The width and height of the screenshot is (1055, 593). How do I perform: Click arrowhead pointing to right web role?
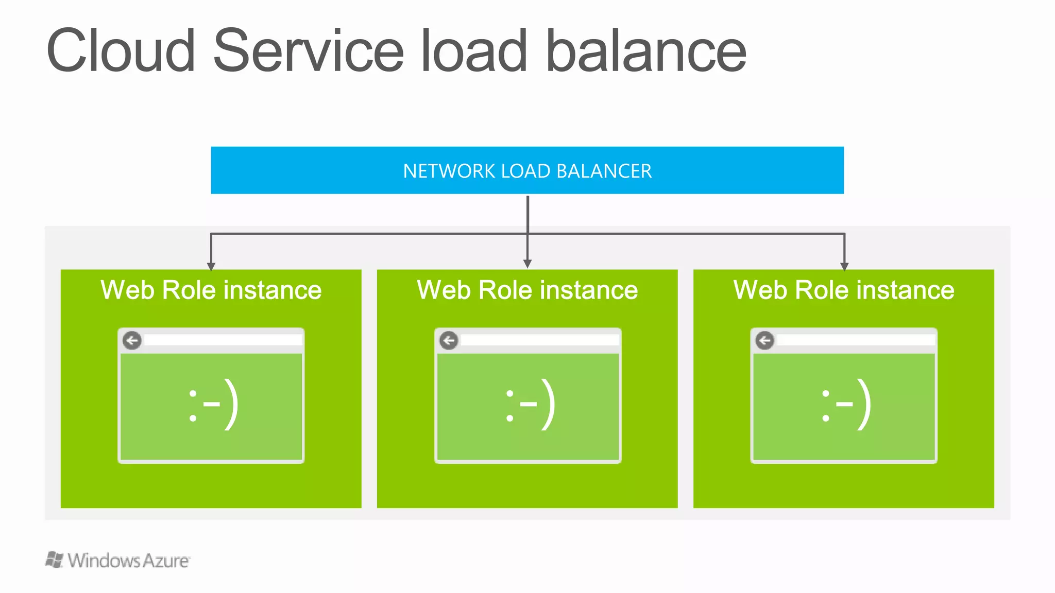tap(844, 266)
